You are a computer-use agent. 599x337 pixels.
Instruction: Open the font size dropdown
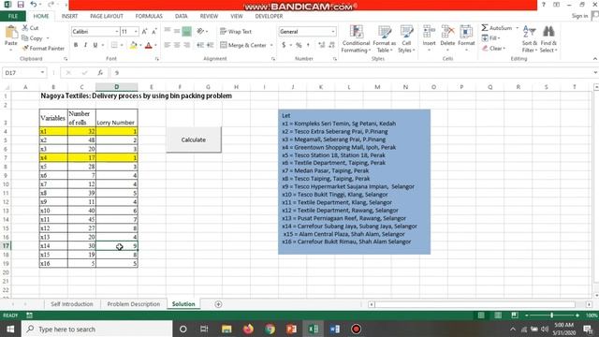136,31
